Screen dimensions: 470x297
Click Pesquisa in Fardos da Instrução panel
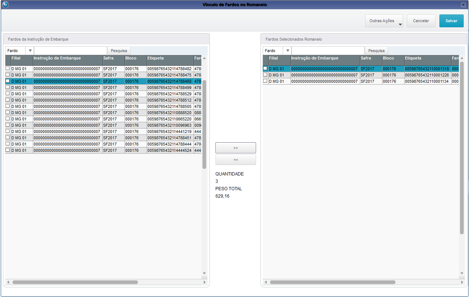click(x=119, y=51)
